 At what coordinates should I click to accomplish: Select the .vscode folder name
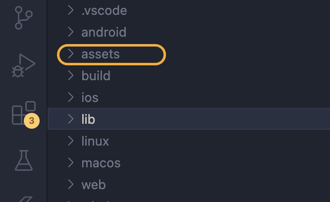point(104,10)
